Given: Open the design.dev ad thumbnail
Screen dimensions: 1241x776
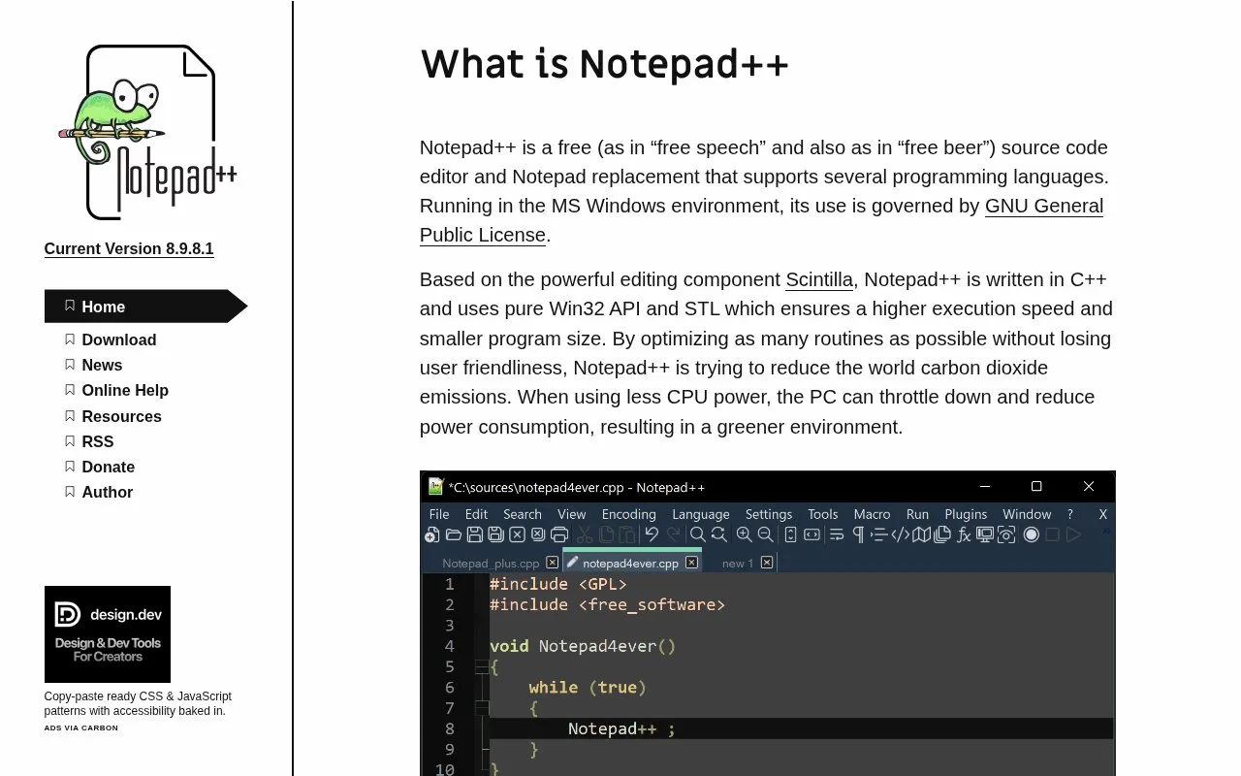Looking at the screenshot, I should (x=108, y=634).
